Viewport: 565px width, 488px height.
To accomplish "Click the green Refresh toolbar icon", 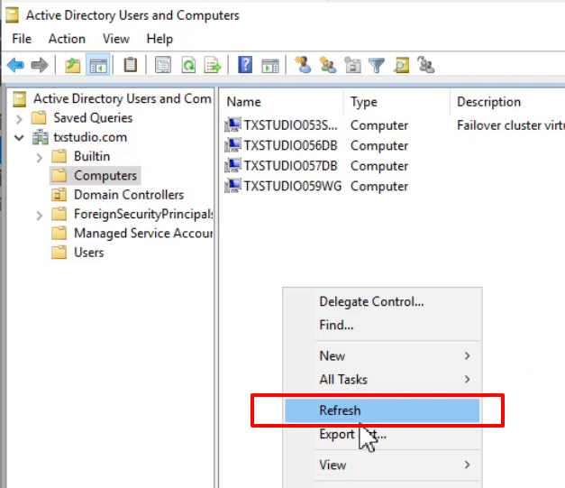I will 188,65.
